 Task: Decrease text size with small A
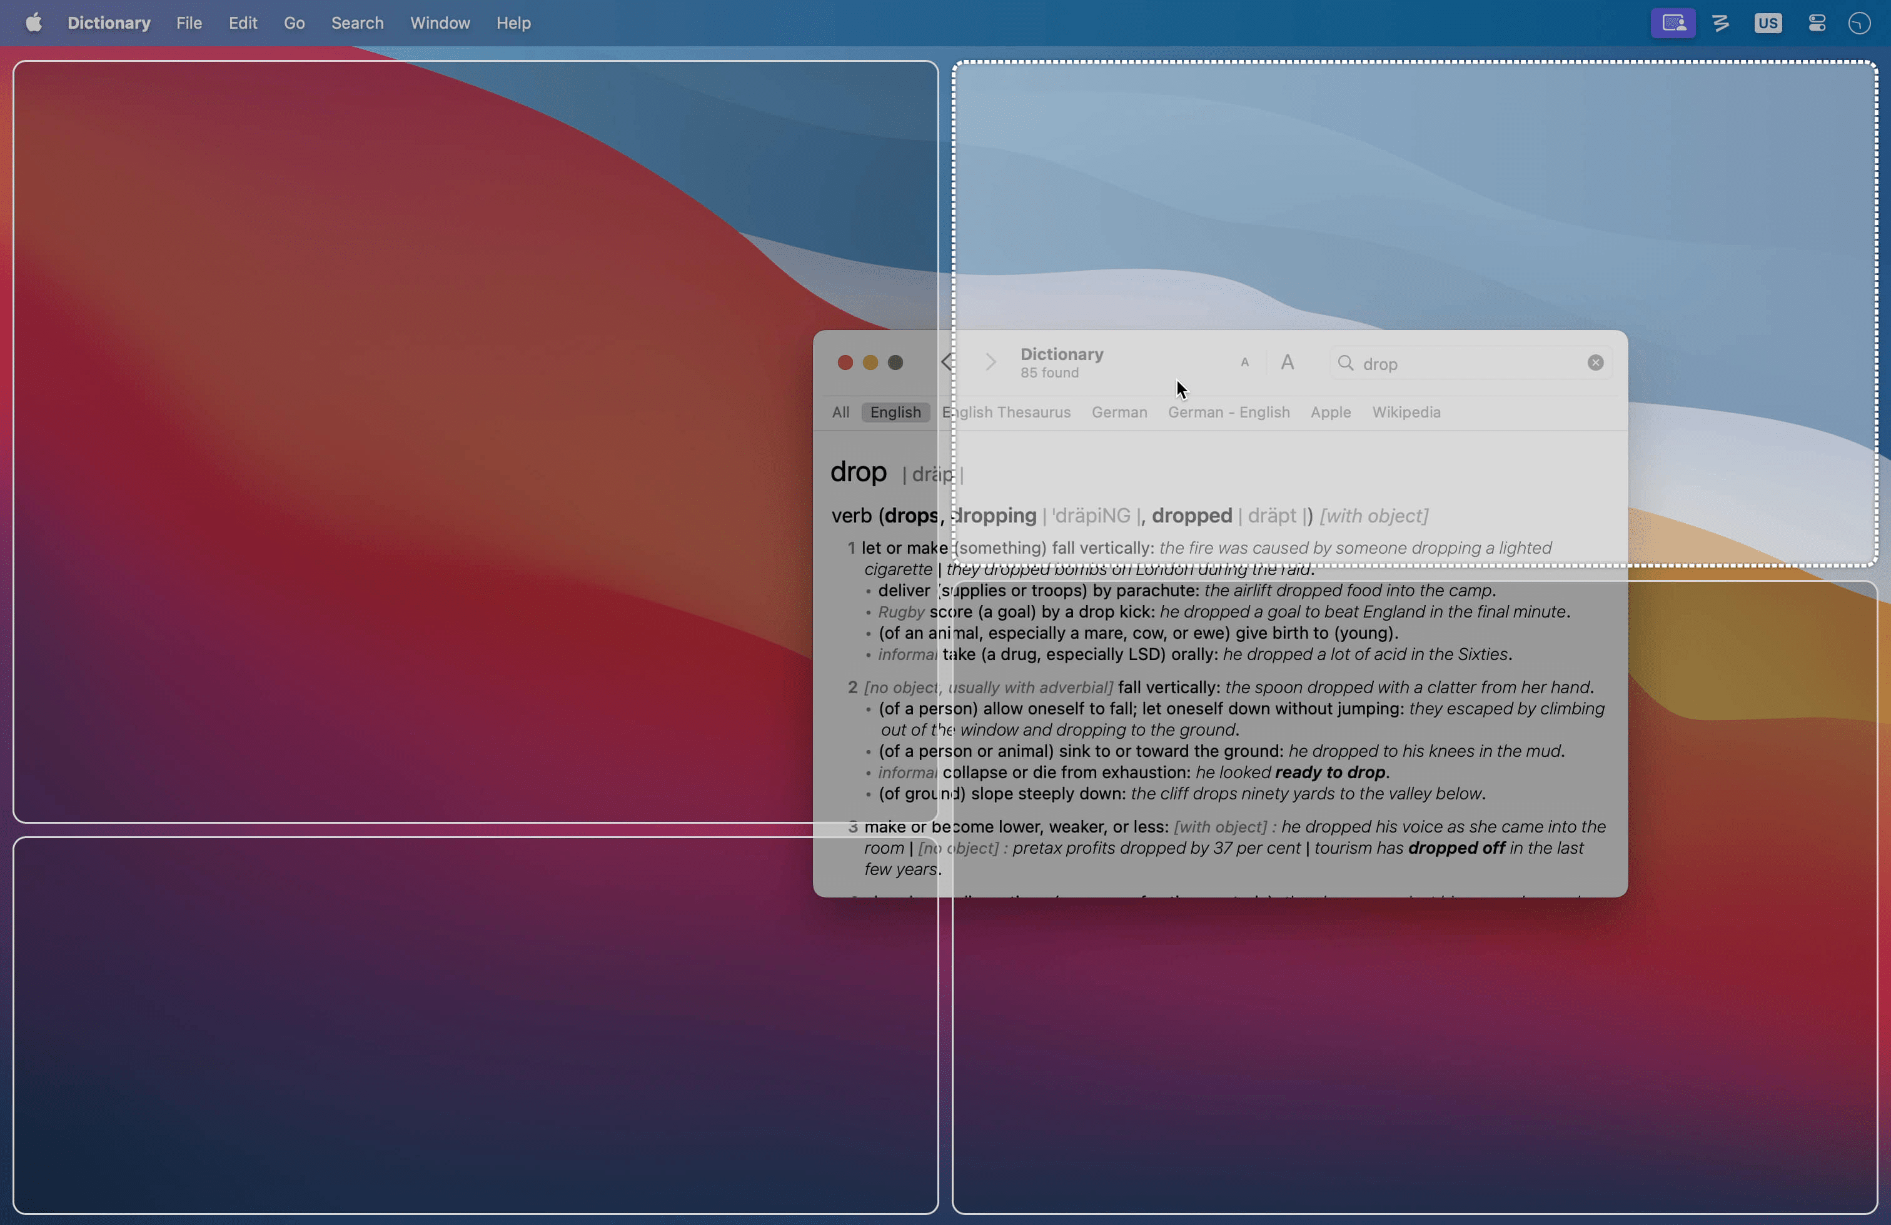pyautogui.click(x=1245, y=363)
